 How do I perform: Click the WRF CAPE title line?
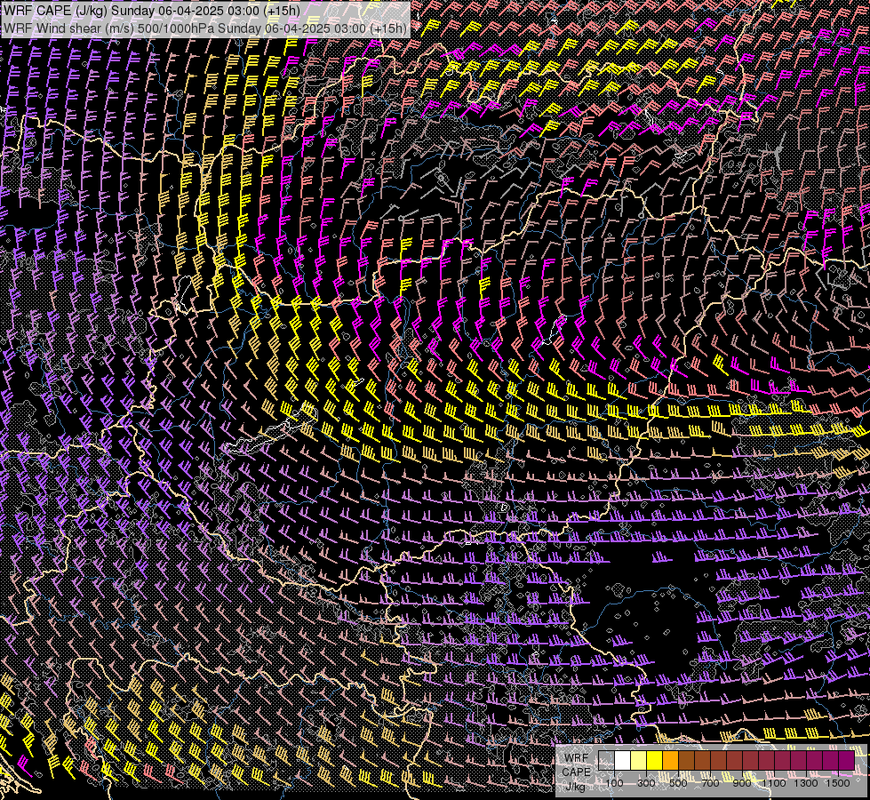tap(152, 11)
